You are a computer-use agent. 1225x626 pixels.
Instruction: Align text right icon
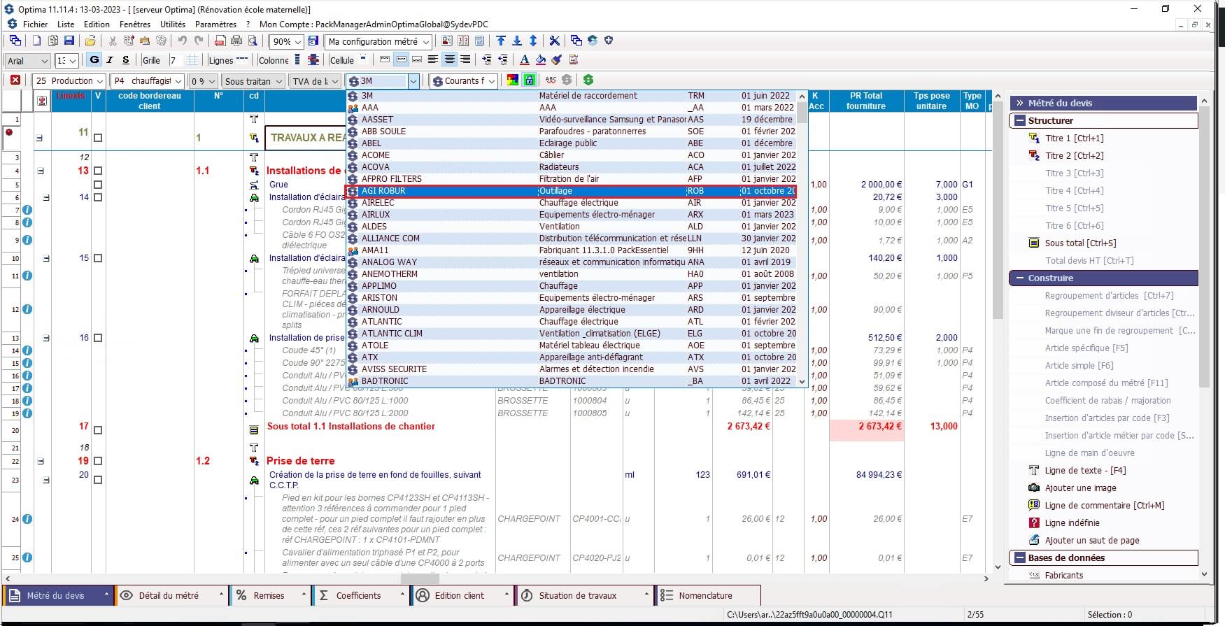pyautogui.click(x=465, y=60)
